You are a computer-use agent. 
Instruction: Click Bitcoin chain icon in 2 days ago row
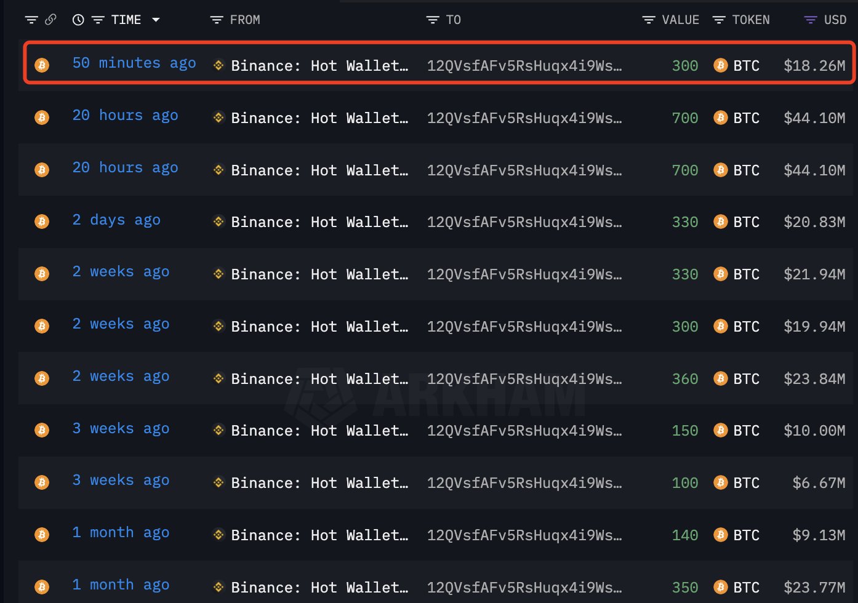point(42,222)
